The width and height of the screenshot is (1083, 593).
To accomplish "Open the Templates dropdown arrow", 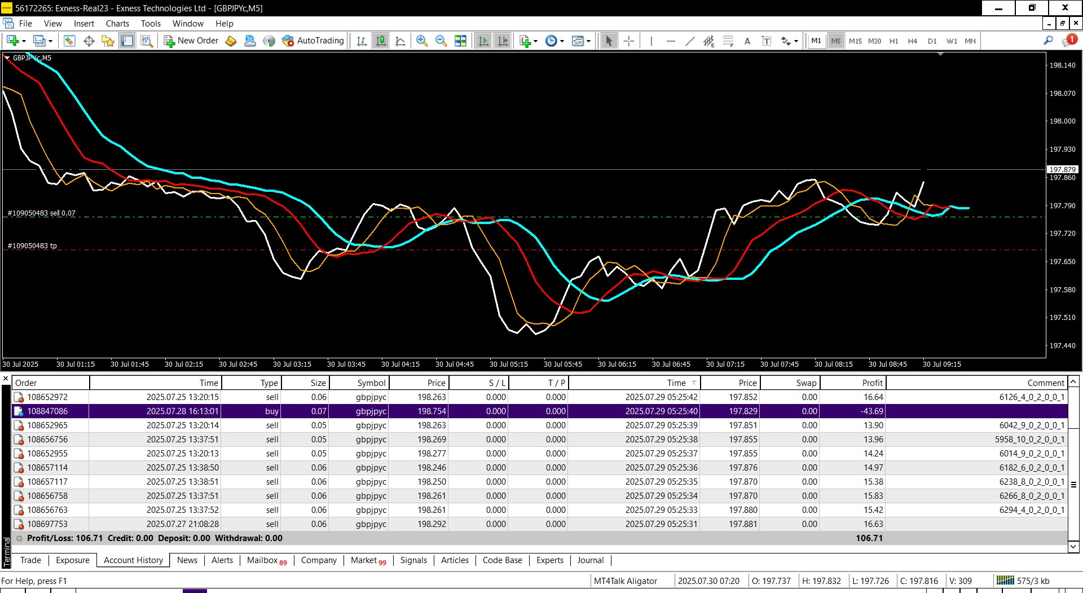I will tap(588, 41).
